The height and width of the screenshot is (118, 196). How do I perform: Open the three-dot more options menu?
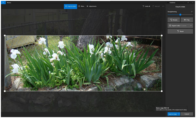[x=163, y=6]
